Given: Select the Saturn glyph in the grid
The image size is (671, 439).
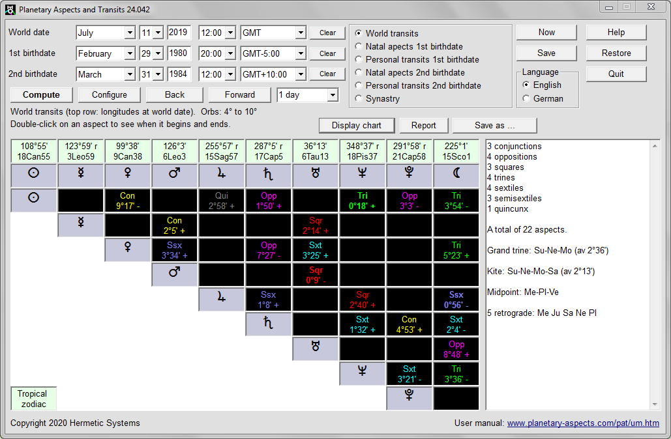Looking at the screenshot, I should click(x=268, y=324).
